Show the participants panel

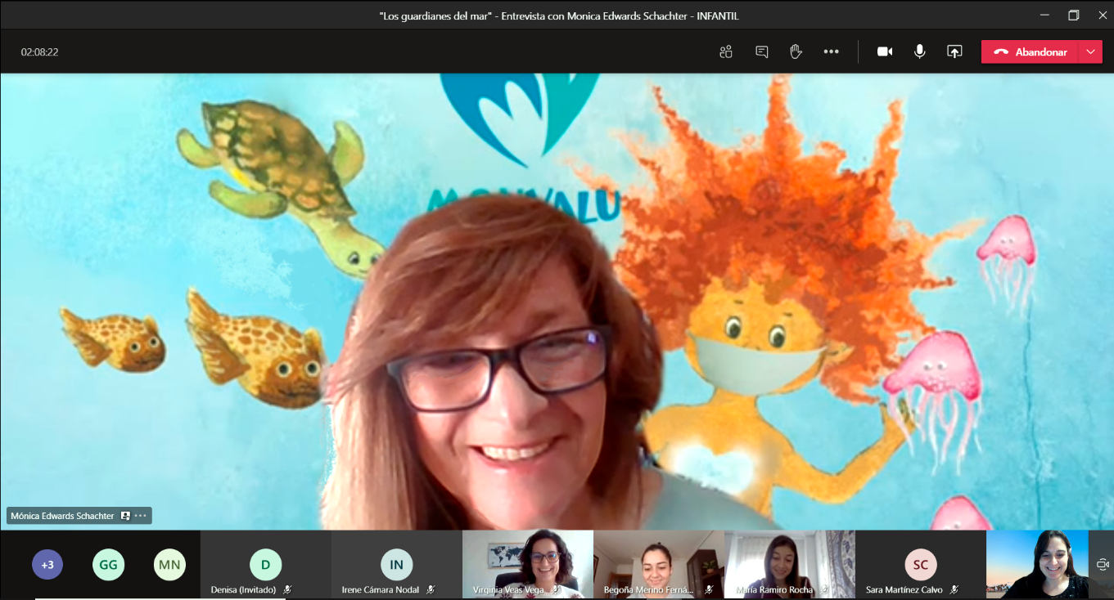pyautogui.click(x=725, y=51)
